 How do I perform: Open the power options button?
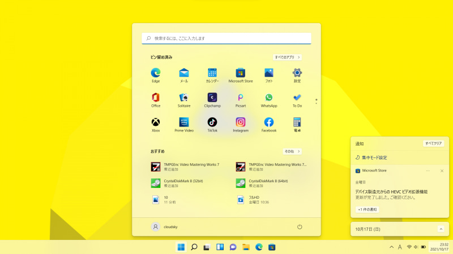[x=300, y=227]
